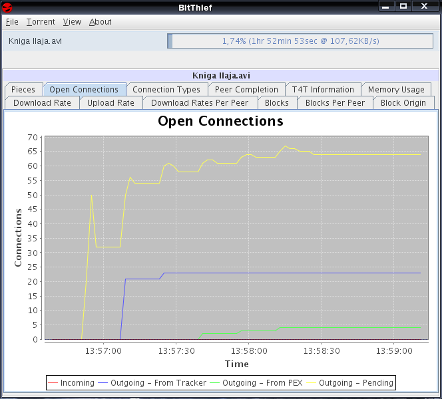Minimize the BitThief window

pyautogui.click(x=386, y=7)
